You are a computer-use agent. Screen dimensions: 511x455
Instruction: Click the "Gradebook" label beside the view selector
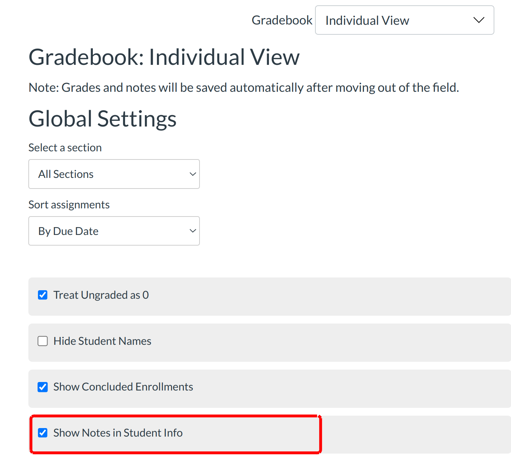pyautogui.click(x=282, y=20)
